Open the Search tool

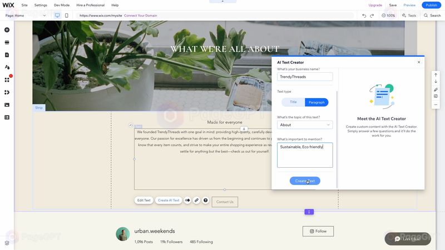tap(432, 16)
